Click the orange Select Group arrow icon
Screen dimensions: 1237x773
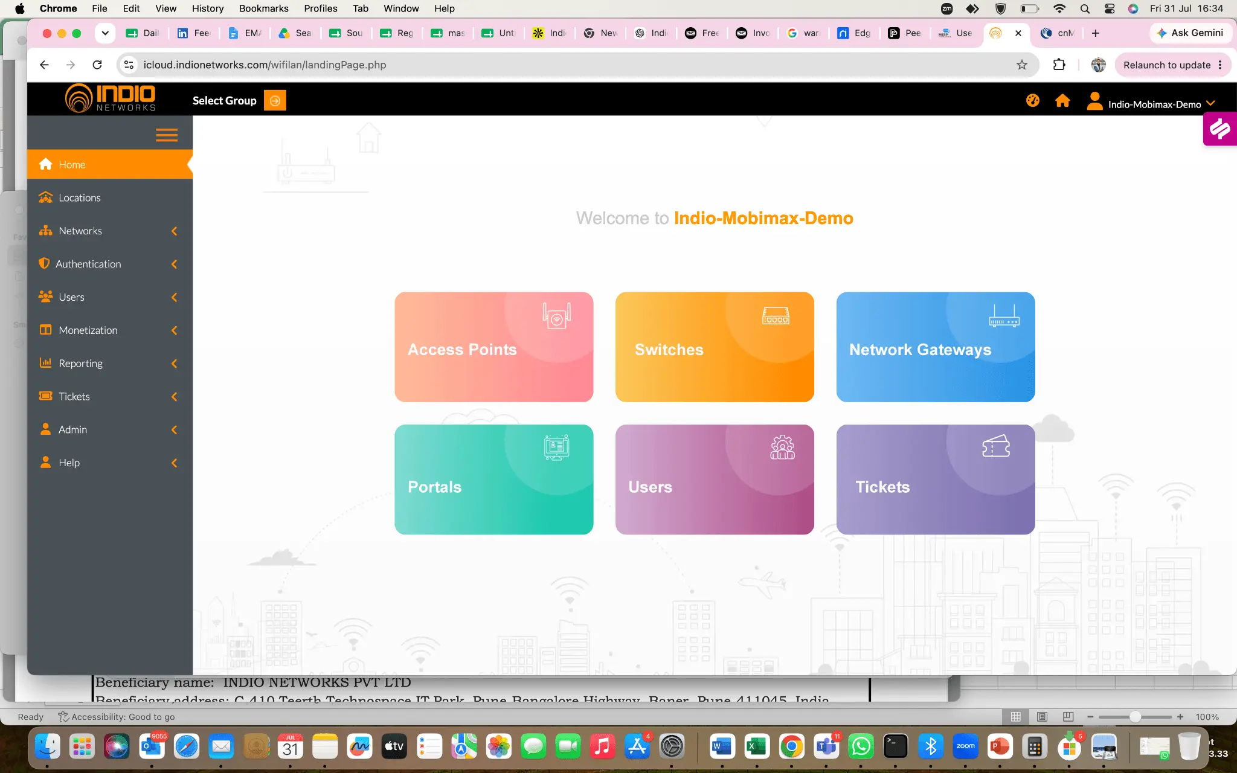(275, 101)
